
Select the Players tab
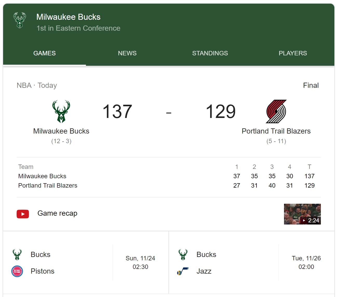[x=293, y=53]
